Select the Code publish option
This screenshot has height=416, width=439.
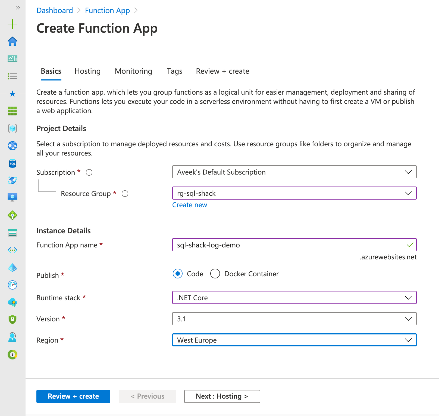[x=178, y=274]
